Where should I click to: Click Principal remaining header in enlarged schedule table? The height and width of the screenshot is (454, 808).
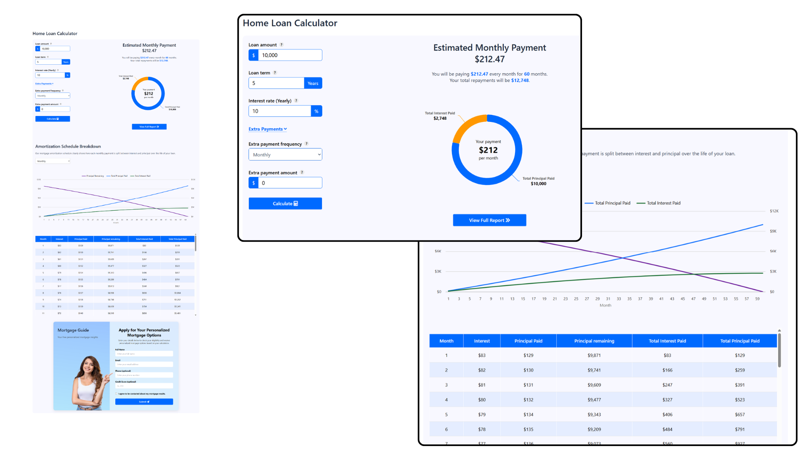tap(594, 341)
